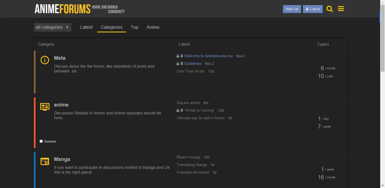This screenshot has width=385, height=188.
Task: Click the Manga category description text
Action: pos(112,170)
